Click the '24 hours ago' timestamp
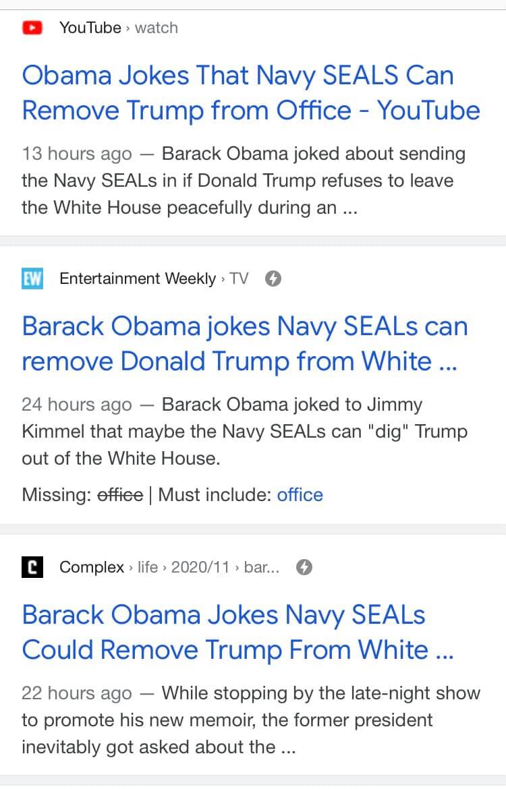The image size is (506, 789). click(76, 404)
